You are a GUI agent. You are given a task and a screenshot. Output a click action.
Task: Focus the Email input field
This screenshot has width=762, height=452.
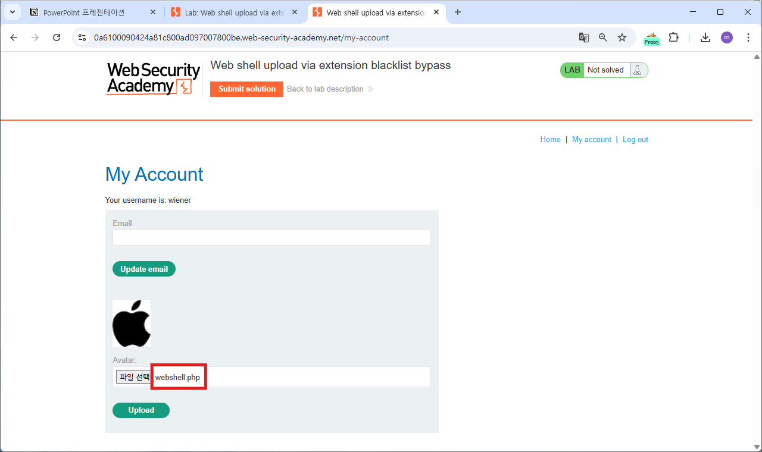click(x=271, y=237)
